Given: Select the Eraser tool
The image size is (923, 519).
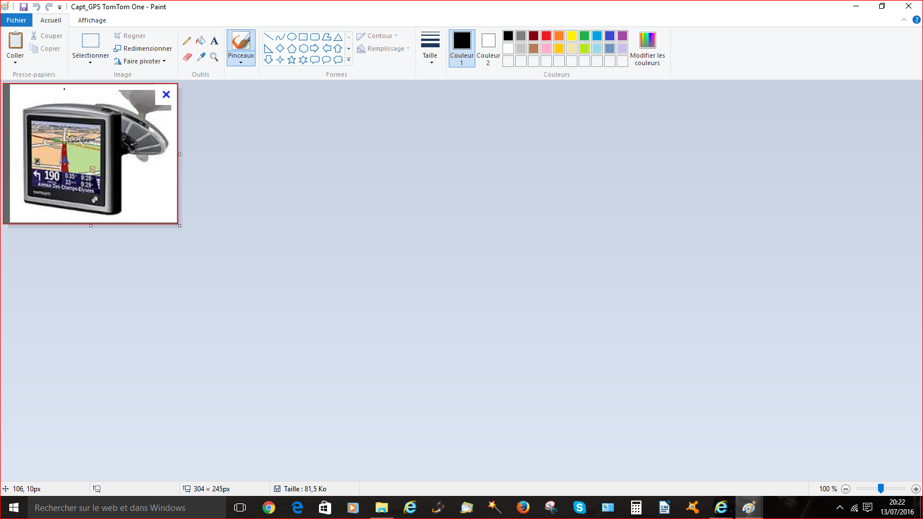Looking at the screenshot, I should click(187, 57).
